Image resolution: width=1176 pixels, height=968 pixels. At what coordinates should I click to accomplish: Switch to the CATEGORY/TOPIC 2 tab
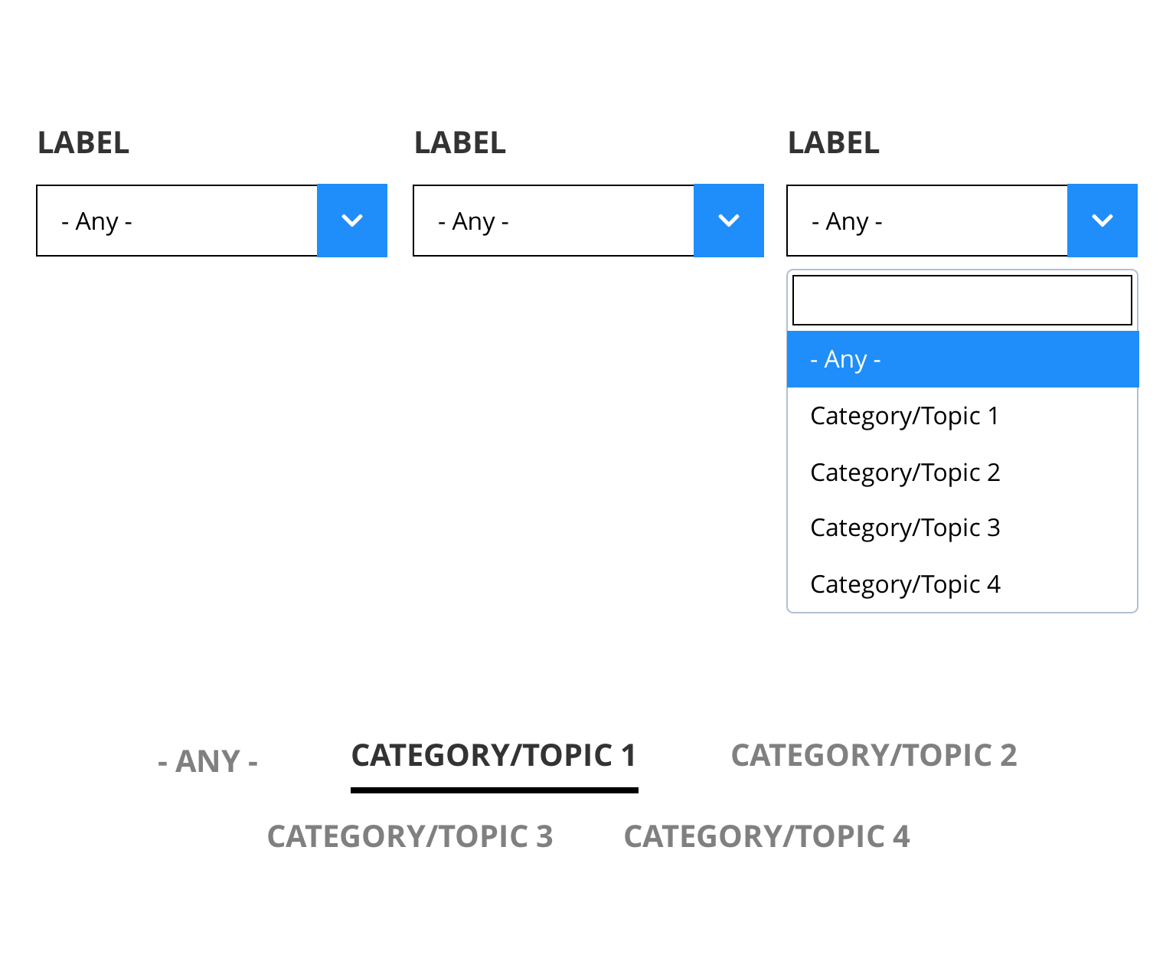874,756
